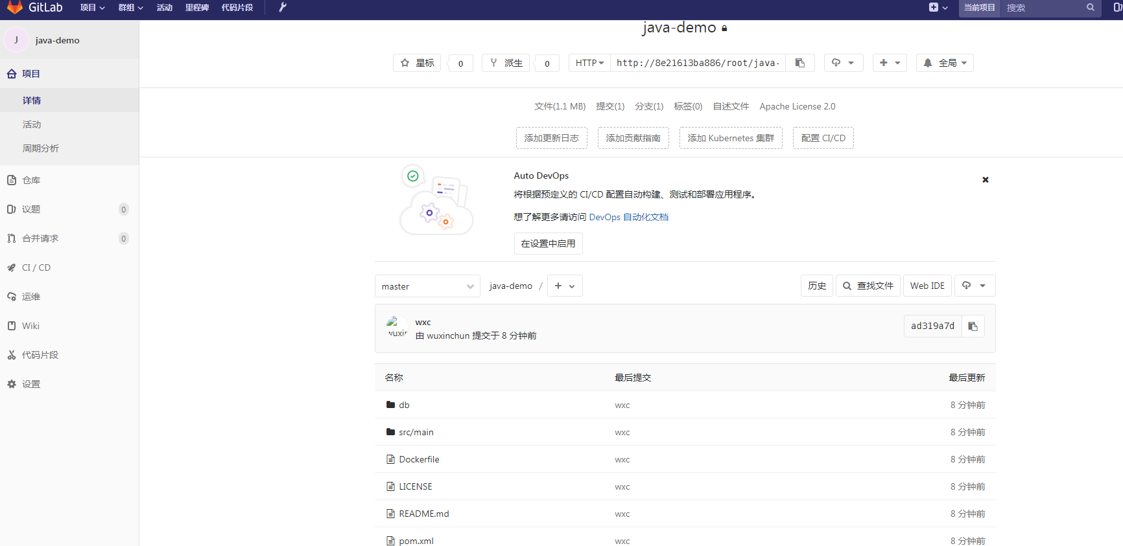
Task: Go to 代码片段 in top navbar
Action: (x=237, y=8)
